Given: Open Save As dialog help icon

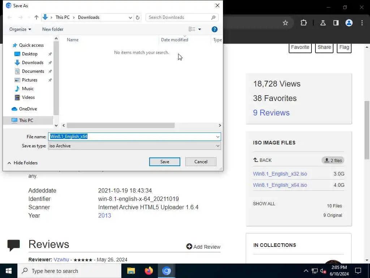Looking at the screenshot, I should (x=215, y=29).
